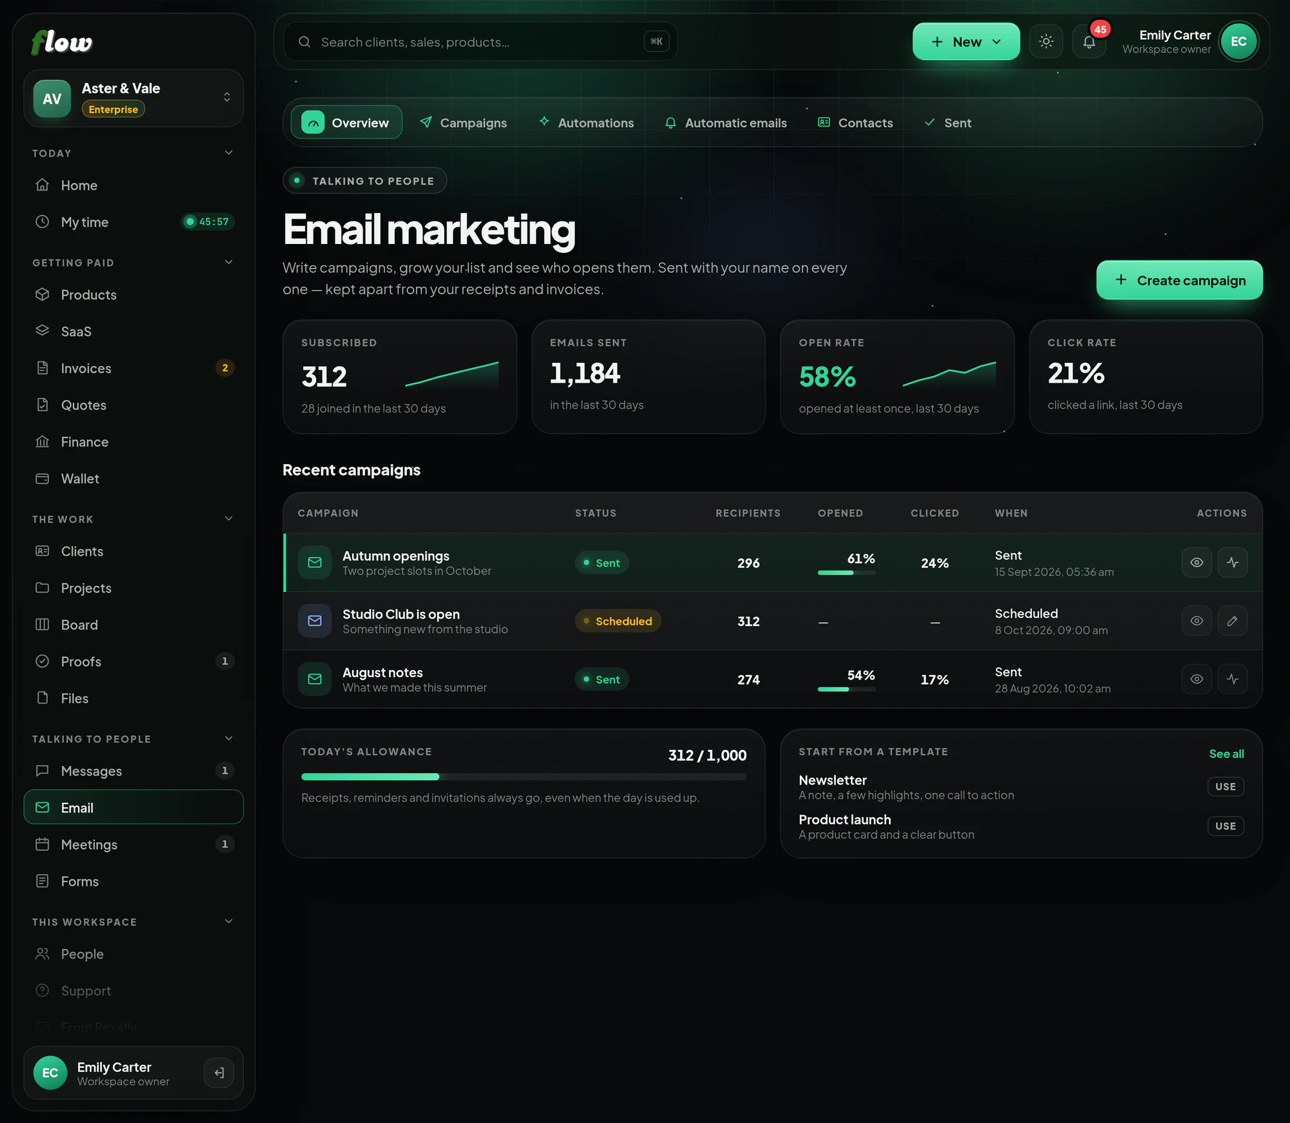
Task: Use the Product launch template
Action: point(1225,826)
